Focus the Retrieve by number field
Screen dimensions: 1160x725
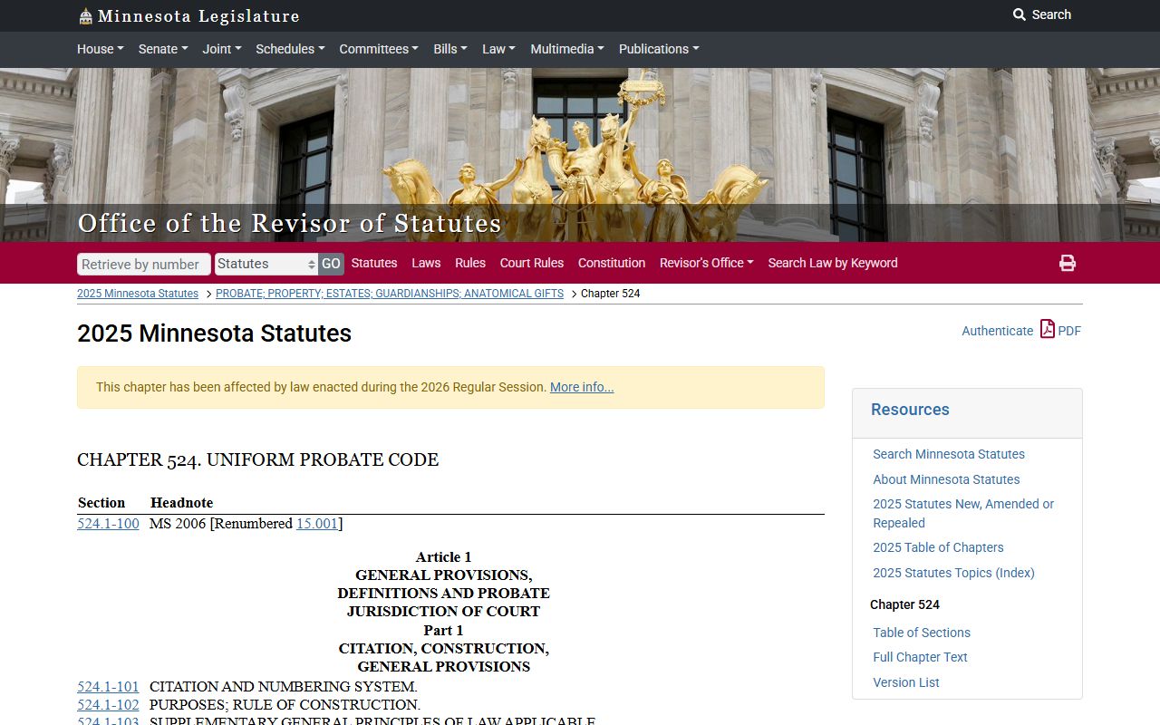tap(144, 264)
